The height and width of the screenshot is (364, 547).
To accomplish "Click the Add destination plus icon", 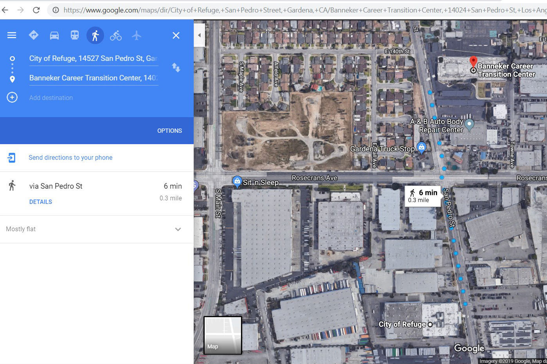I will tap(12, 97).
